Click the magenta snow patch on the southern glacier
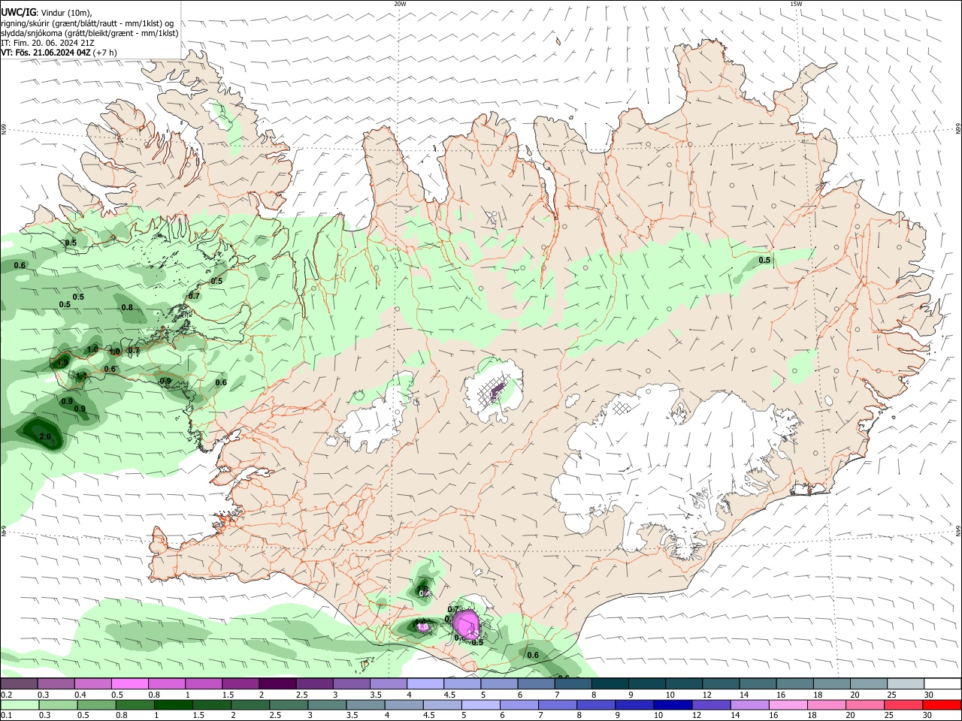This screenshot has width=962, height=721. tap(467, 624)
